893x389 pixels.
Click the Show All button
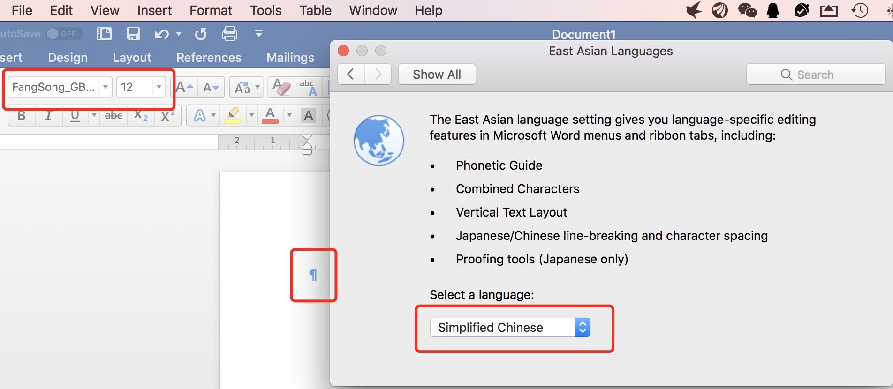click(x=437, y=74)
